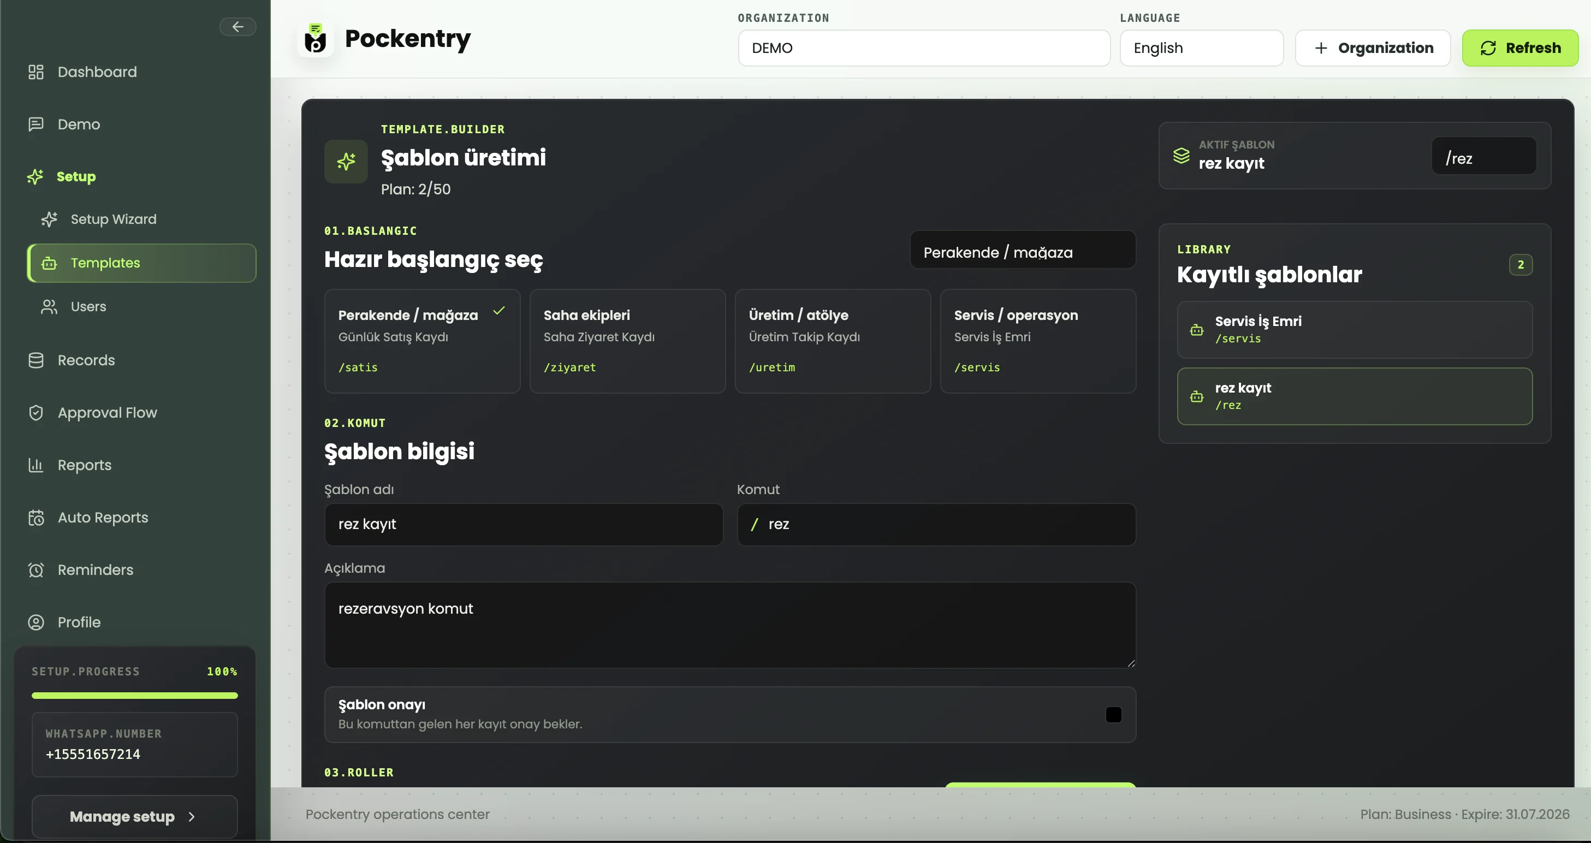Click the setup progress bar
This screenshot has width=1591, height=843.
click(135, 696)
